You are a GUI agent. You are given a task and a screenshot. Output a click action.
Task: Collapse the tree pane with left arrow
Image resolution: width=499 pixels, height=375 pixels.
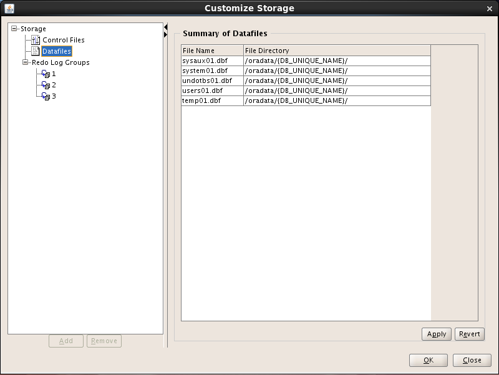[x=165, y=27]
